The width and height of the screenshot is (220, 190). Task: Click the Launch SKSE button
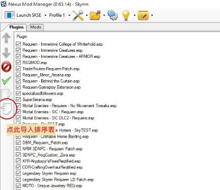(x=23, y=15)
